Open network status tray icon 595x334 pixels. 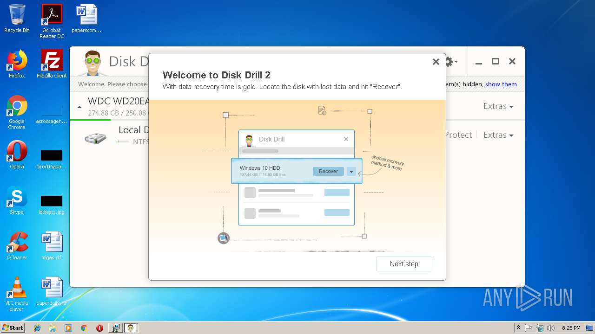pyautogui.click(x=540, y=328)
